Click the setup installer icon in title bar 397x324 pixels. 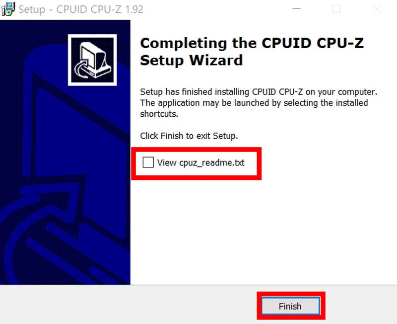pyautogui.click(x=8, y=9)
